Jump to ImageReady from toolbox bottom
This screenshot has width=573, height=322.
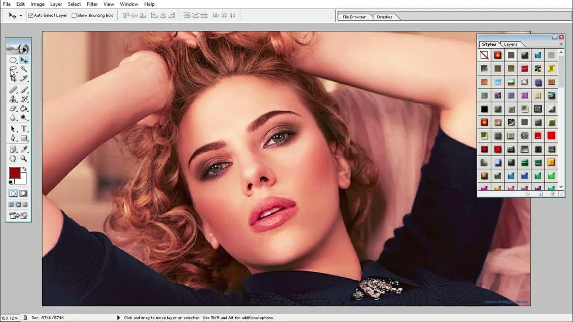(x=18, y=216)
